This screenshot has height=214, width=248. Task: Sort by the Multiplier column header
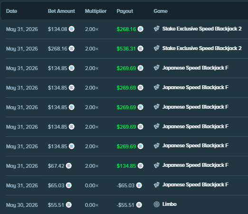(95, 11)
